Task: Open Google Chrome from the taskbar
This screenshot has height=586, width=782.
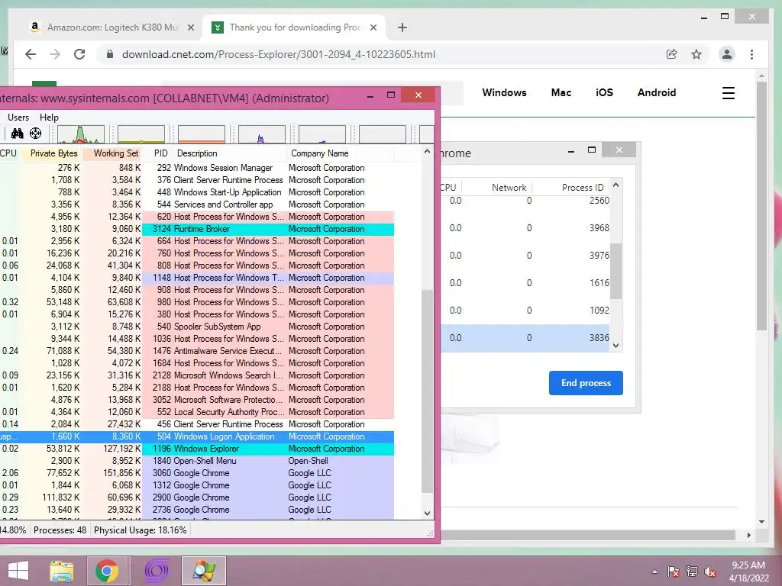Action: [107, 571]
